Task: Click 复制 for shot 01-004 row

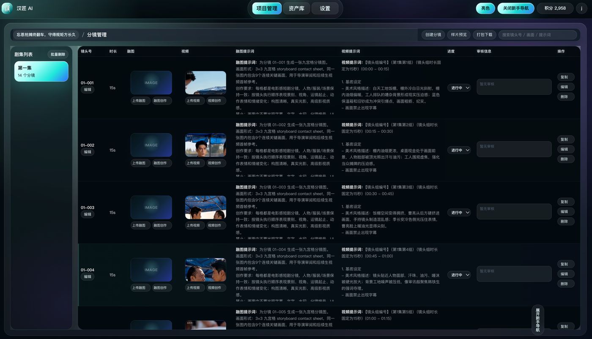Action: tap(566, 264)
